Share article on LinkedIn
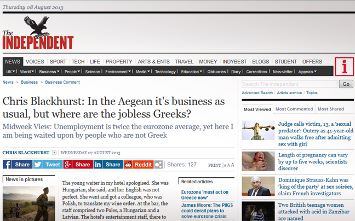This screenshot has width=355, height=221. (x=108, y=165)
